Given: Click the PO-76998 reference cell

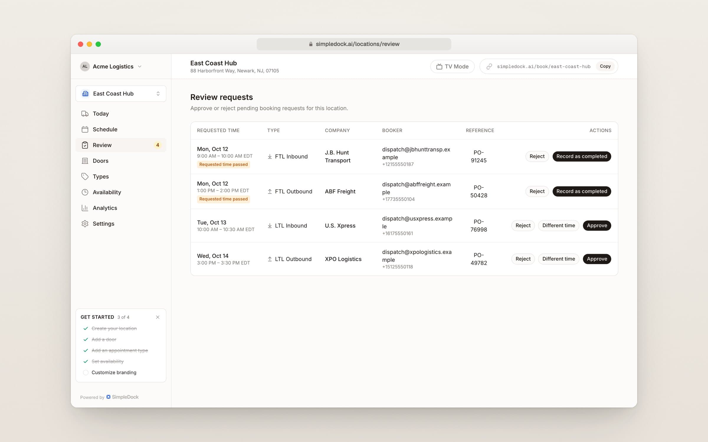Looking at the screenshot, I should (478, 226).
